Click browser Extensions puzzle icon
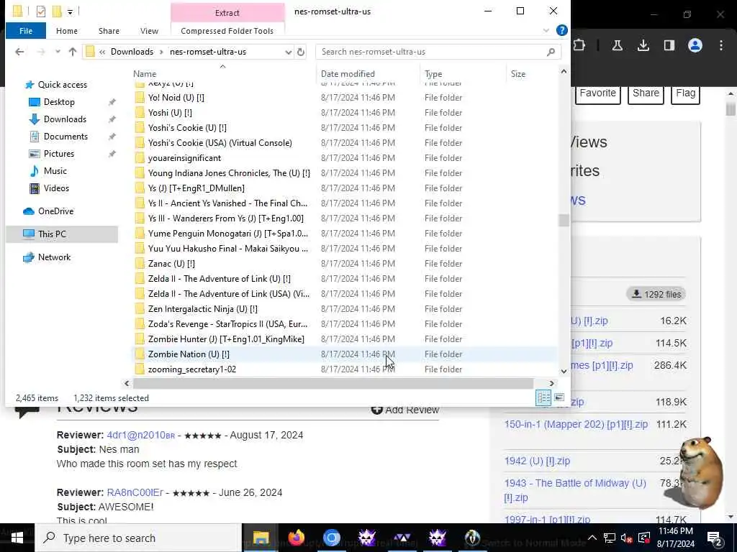 click(x=579, y=45)
